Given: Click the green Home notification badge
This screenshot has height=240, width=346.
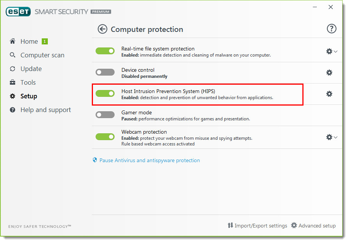Looking at the screenshot, I should [x=45, y=41].
